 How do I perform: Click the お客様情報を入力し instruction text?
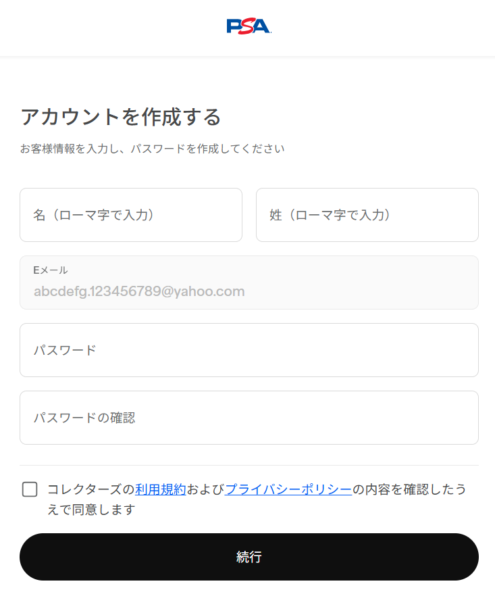click(x=152, y=149)
